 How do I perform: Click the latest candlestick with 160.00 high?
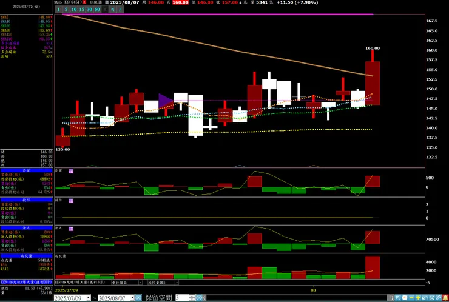tap(373, 83)
